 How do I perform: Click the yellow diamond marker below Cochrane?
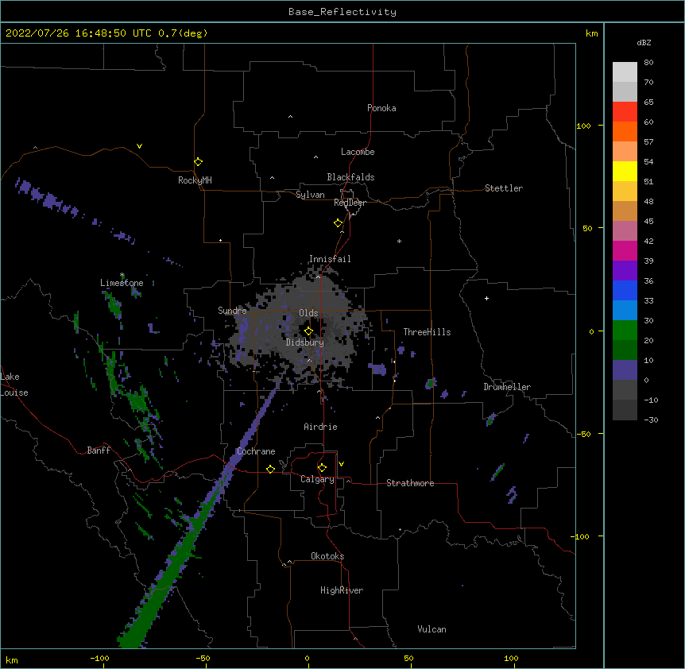(270, 469)
